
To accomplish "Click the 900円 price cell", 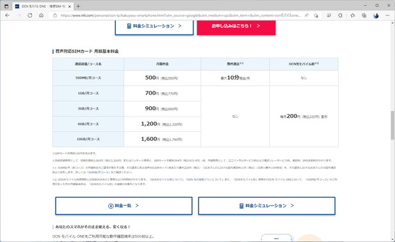I will [162, 109].
